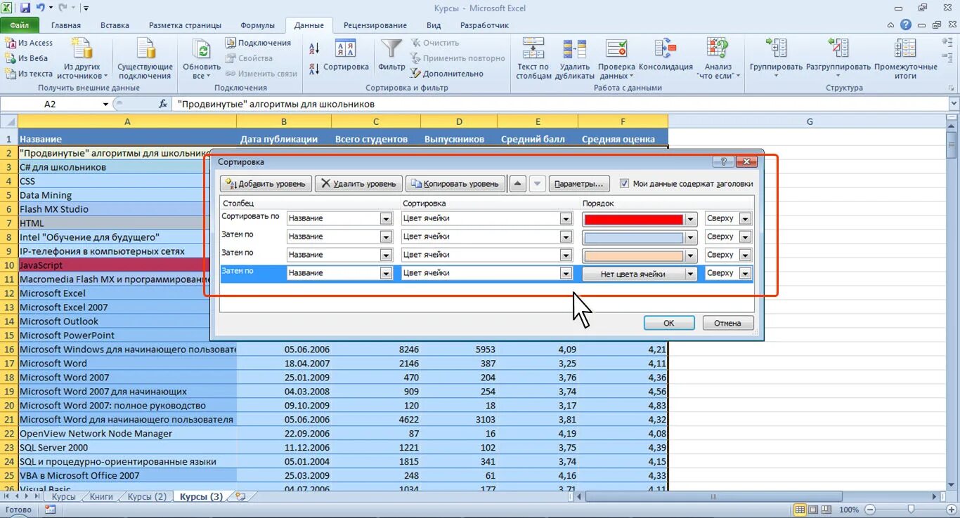The image size is (960, 518).
Task: Open Вид ribbon tab
Action: [434, 25]
